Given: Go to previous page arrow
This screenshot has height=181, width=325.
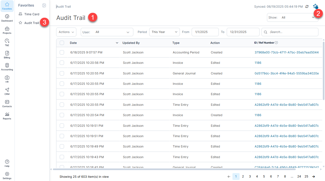Looking at the screenshot, I should click(229, 176).
